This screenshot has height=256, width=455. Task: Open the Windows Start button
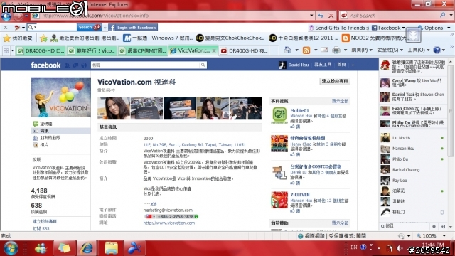click(x=11, y=248)
